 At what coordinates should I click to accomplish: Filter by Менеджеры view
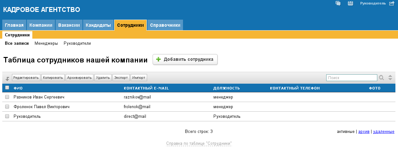[46, 43]
